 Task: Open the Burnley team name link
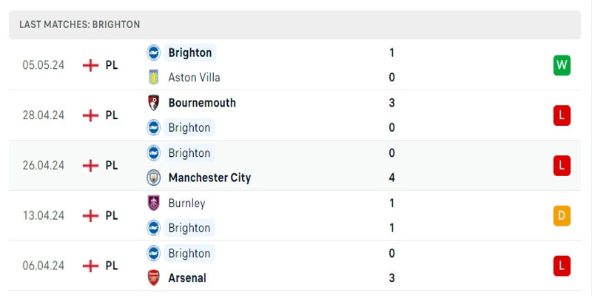[x=186, y=203]
